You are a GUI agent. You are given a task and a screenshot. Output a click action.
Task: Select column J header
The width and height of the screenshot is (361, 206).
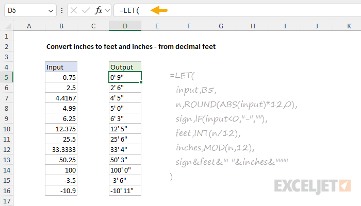pyautogui.click(x=317, y=26)
